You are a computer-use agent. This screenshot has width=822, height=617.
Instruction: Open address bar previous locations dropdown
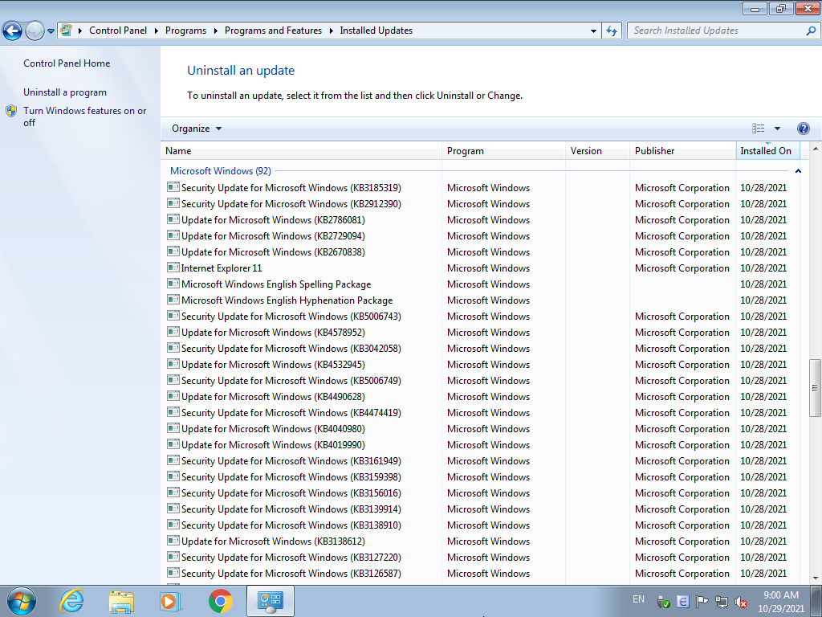pyautogui.click(x=593, y=31)
